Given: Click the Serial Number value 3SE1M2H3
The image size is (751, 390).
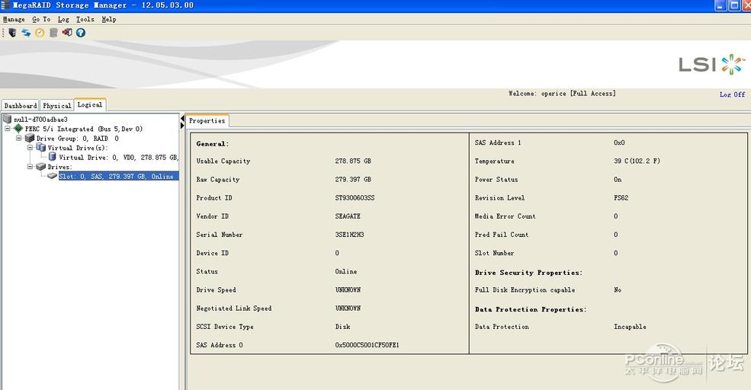Looking at the screenshot, I should point(350,235).
